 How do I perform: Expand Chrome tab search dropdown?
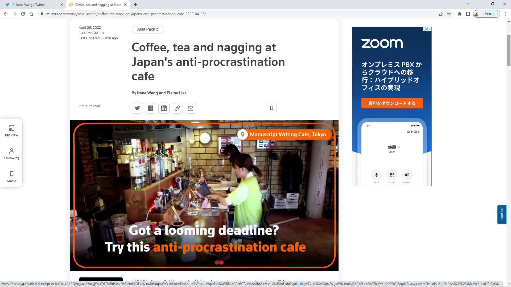click(468, 4)
